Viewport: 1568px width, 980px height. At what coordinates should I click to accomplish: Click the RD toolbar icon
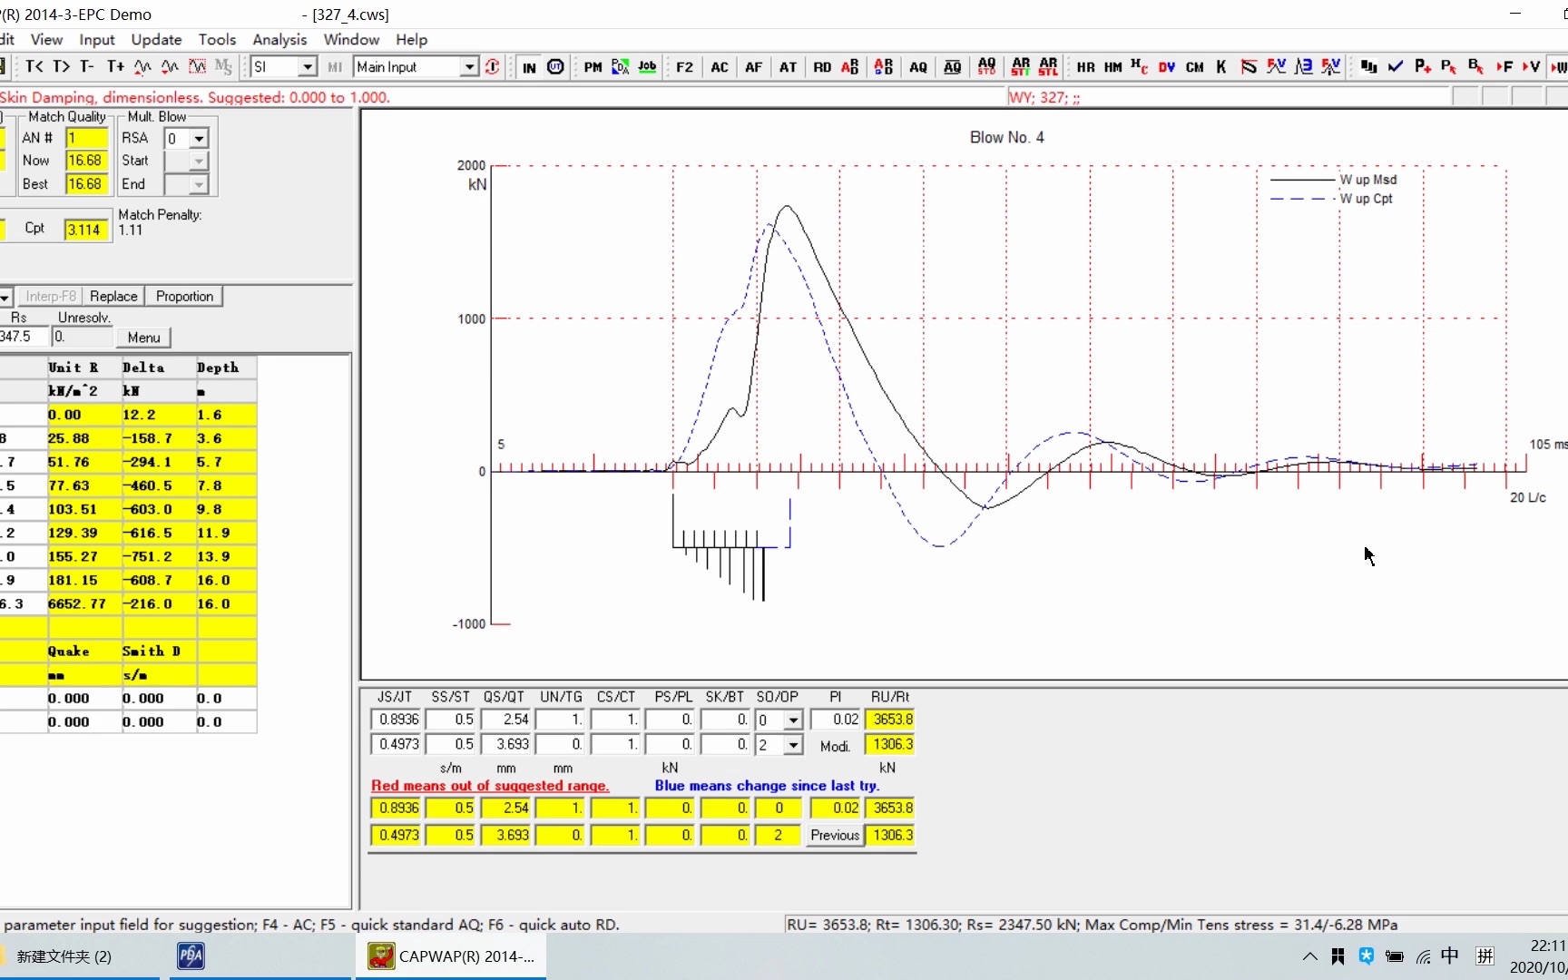pos(822,67)
